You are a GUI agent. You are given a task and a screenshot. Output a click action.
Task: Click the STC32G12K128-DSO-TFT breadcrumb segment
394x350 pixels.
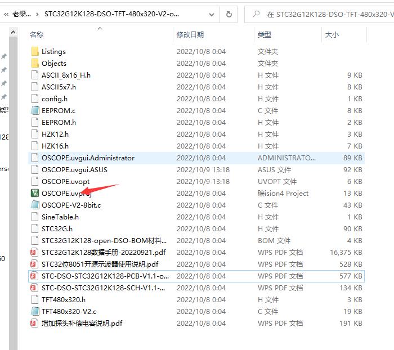click(x=111, y=14)
